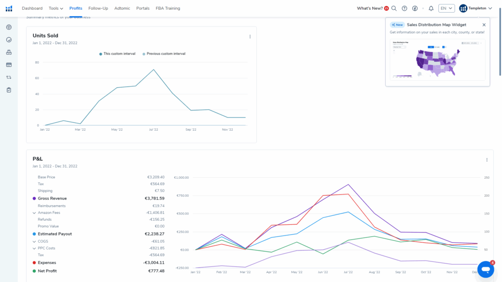Screen dimensions: 502x282
Task: Expand the Amazon Fees row
Action: tap(34, 213)
